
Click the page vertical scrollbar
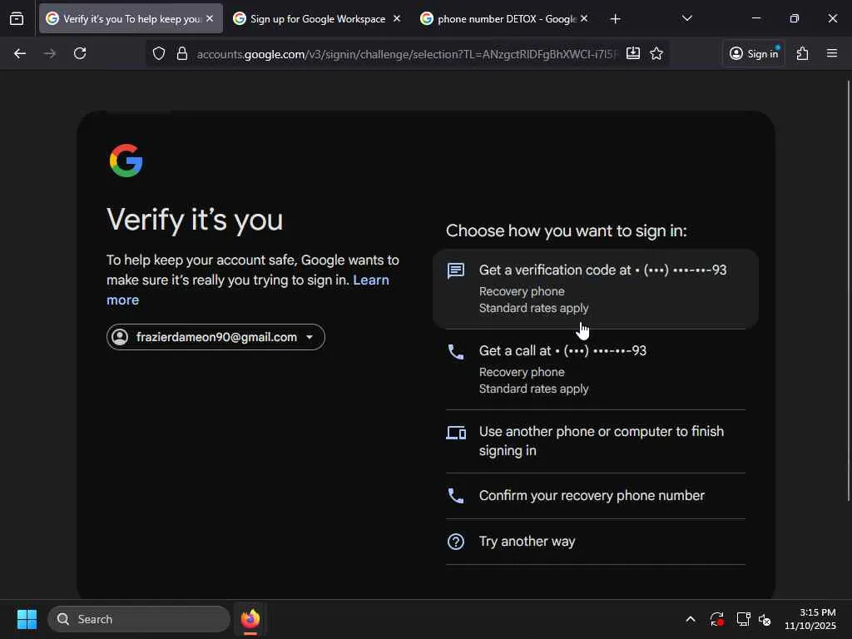[x=848, y=290]
